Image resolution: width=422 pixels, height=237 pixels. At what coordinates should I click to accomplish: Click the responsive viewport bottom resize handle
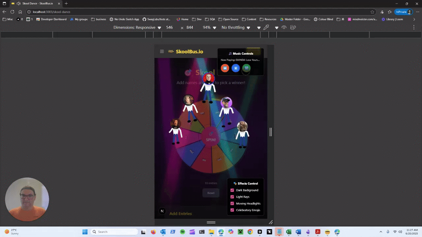pos(211,222)
